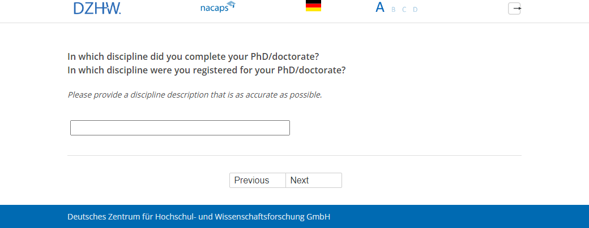Click the exit arrow icon
This screenshot has width=589, height=228.
tap(514, 8)
